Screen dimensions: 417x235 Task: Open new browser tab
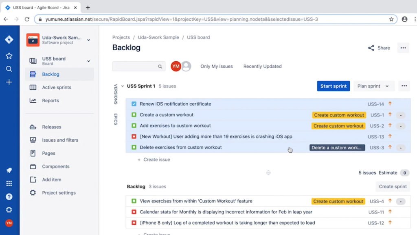point(88,8)
